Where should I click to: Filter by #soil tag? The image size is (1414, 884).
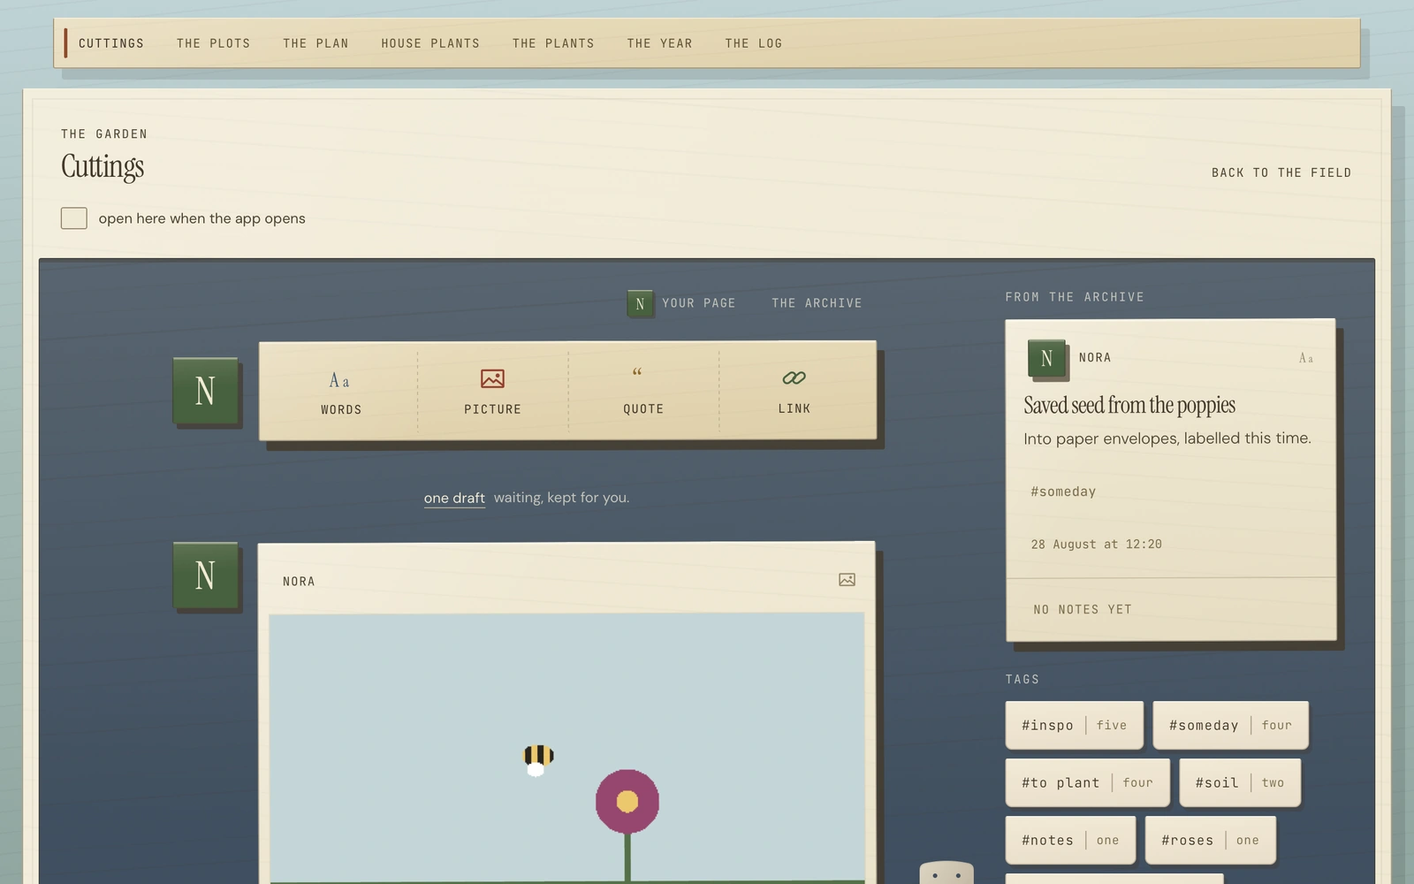(1240, 782)
